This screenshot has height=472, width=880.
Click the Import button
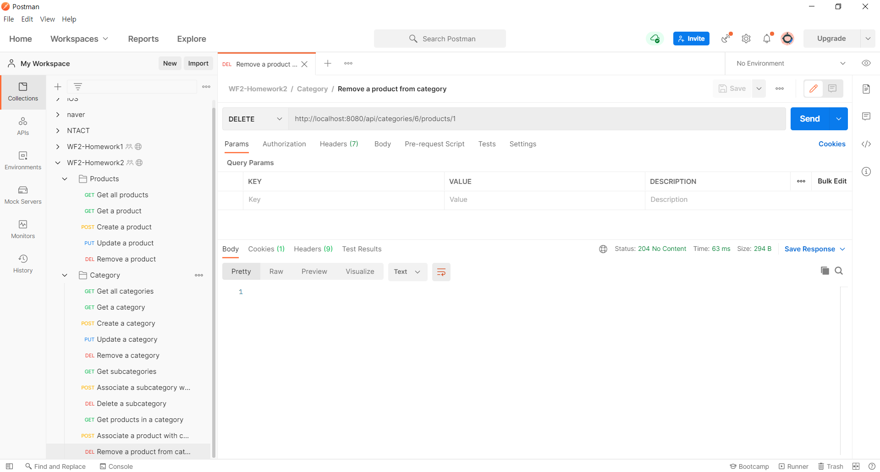click(x=198, y=63)
